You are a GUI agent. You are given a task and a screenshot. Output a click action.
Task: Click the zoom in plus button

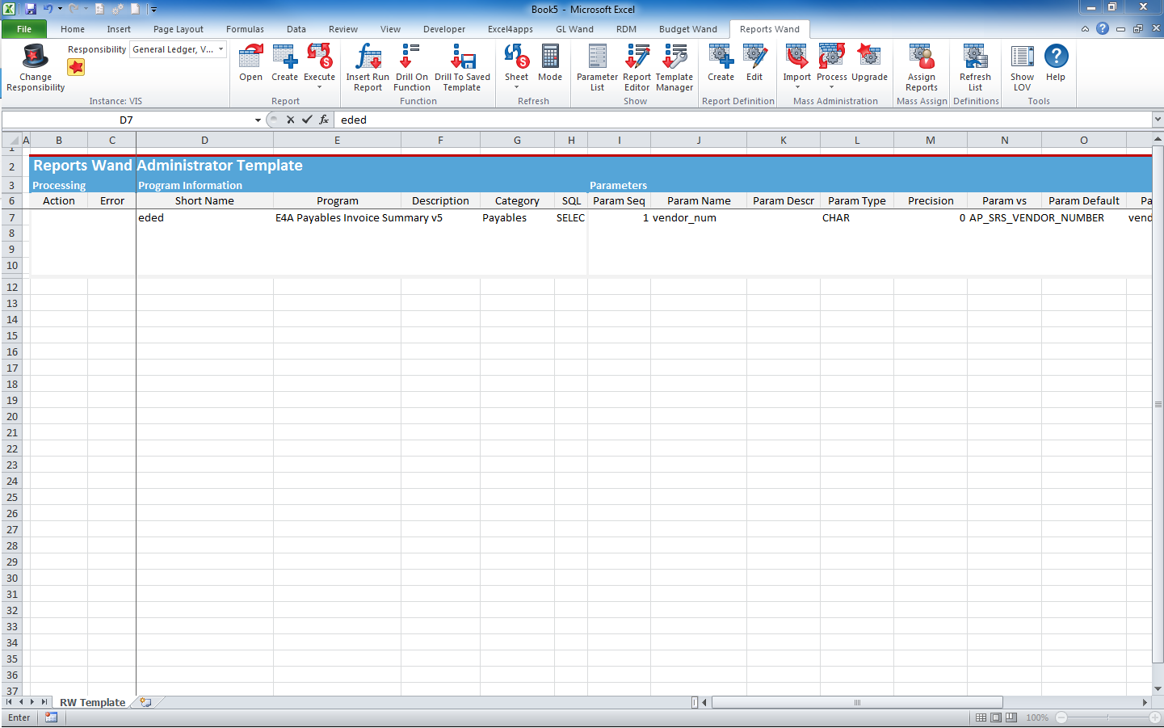click(1154, 717)
